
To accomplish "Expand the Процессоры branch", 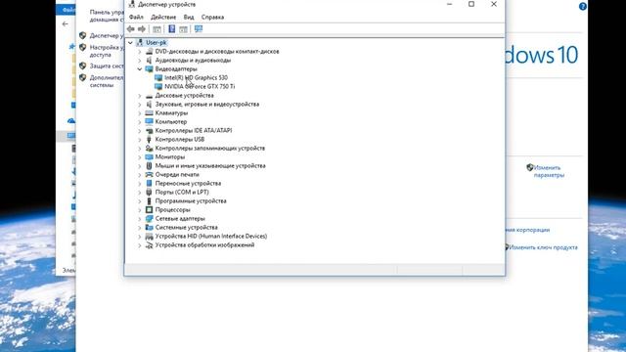I will pos(140,209).
